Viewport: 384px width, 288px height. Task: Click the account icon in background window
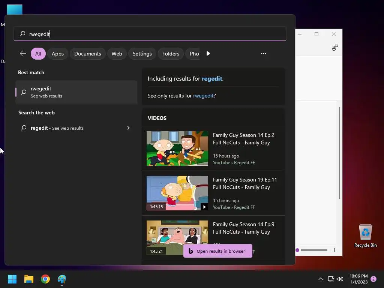click(335, 47)
